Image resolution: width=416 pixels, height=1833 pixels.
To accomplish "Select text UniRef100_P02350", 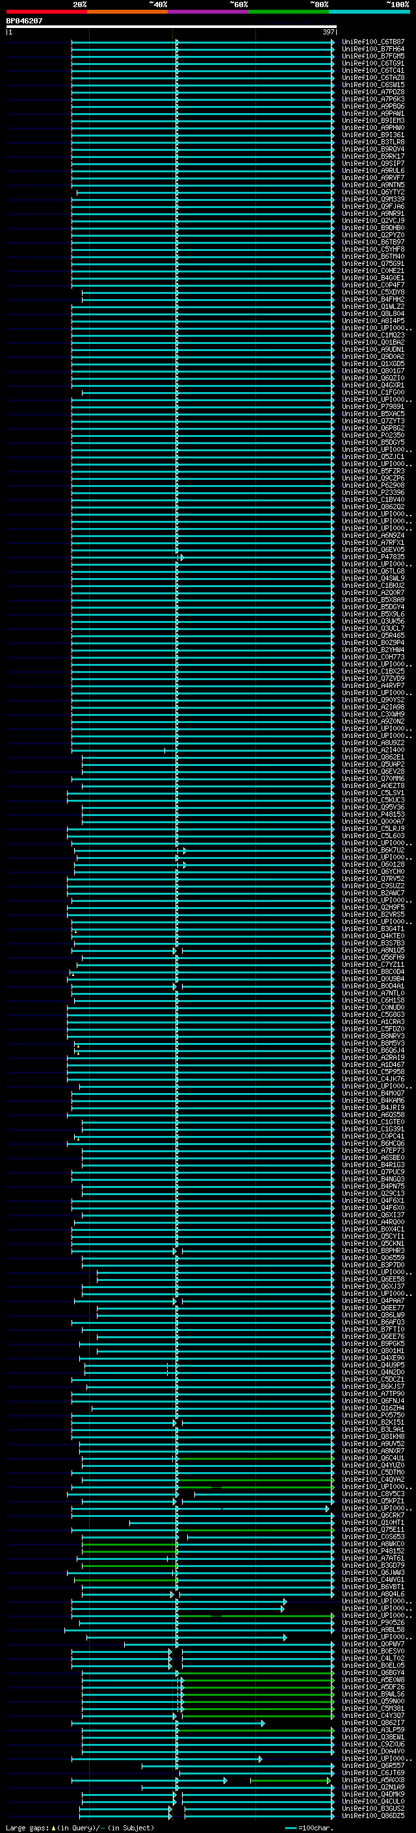I will tap(373, 436).
